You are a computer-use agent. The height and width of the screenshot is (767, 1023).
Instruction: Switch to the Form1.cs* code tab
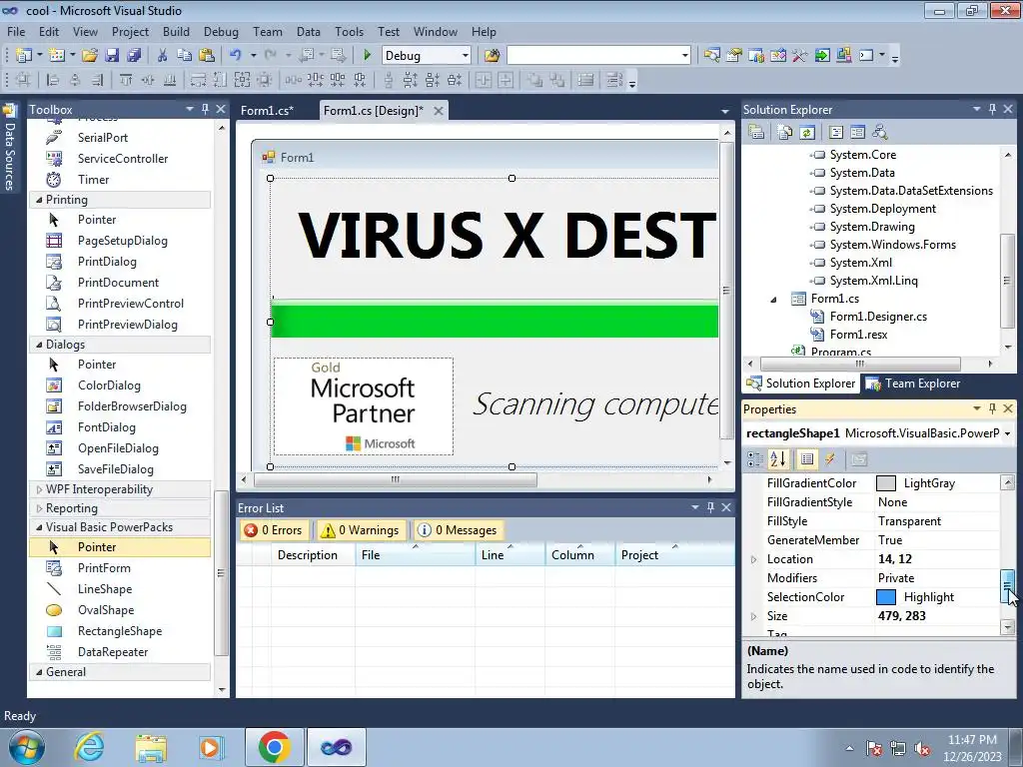[x=268, y=110]
